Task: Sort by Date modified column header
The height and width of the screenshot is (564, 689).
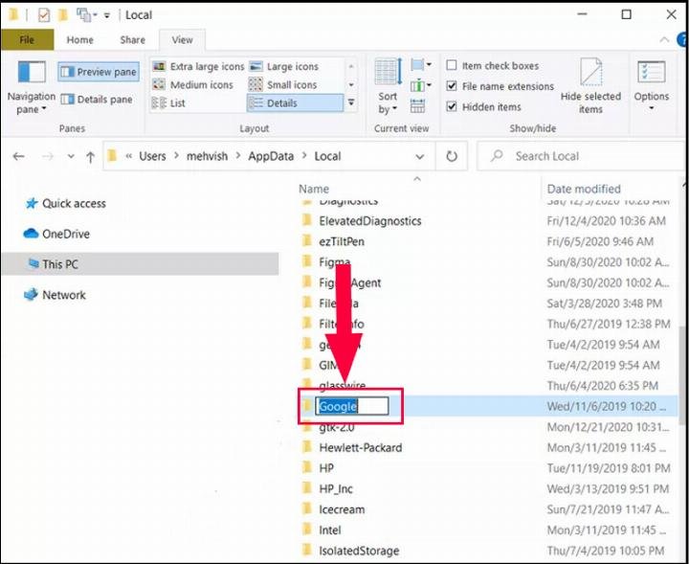Action: point(584,189)
